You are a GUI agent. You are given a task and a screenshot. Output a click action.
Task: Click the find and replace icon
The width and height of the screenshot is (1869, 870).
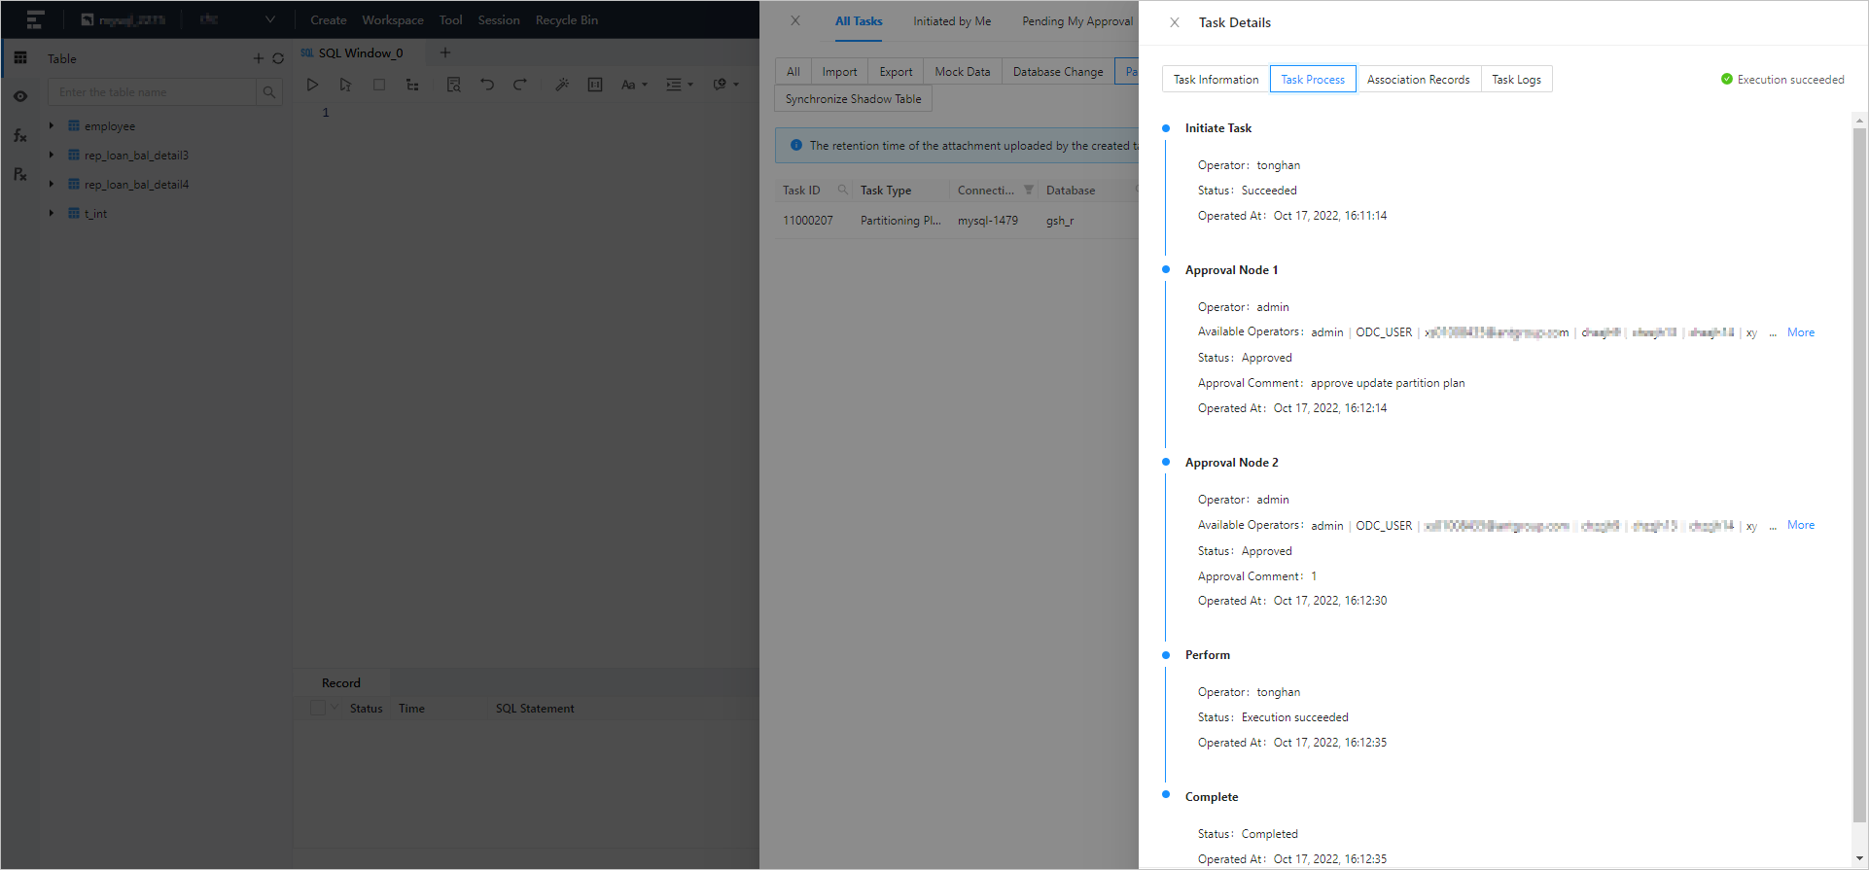click(x=453, y=85)
